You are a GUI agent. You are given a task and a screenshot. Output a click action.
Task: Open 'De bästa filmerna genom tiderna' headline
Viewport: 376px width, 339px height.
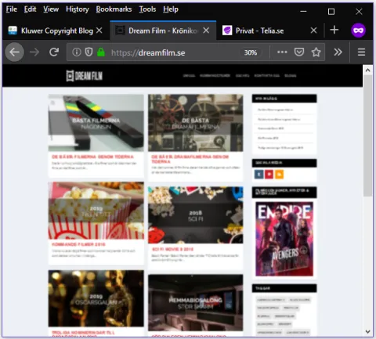92,157
